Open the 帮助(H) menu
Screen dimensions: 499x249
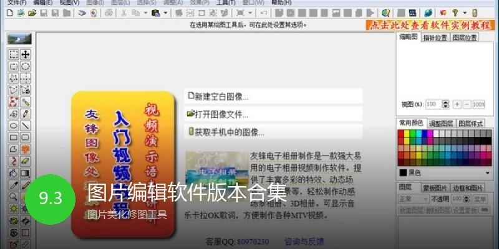[x=281, y=2]
